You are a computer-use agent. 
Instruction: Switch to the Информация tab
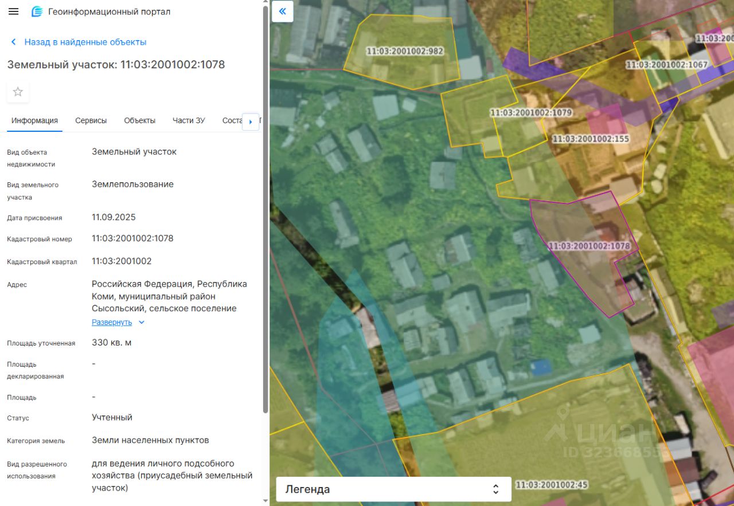(35, 121)
